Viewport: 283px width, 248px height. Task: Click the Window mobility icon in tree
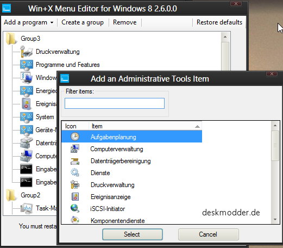tap(27, 78)
